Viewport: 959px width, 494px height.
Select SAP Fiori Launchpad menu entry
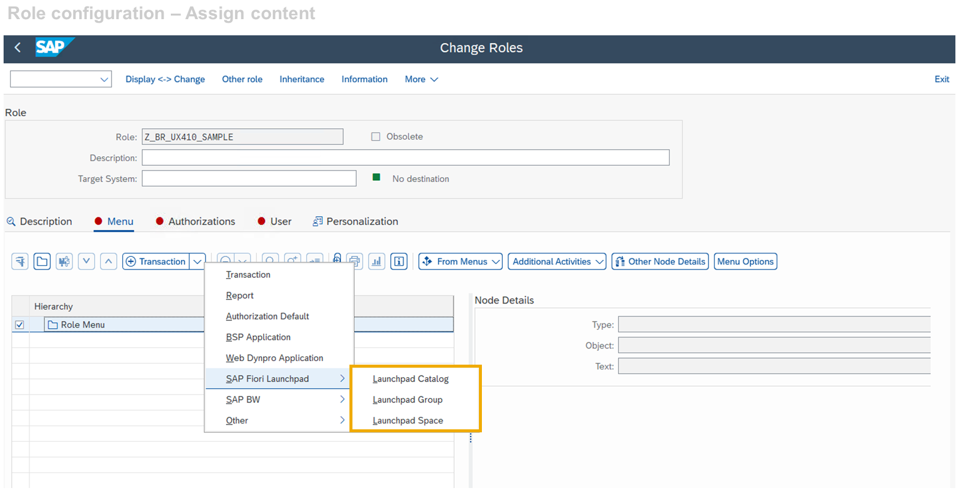pyautogui.click(x=278, y=378)
